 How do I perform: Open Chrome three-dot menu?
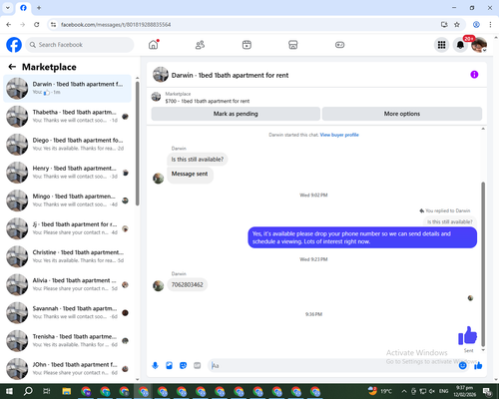(490, 24)
